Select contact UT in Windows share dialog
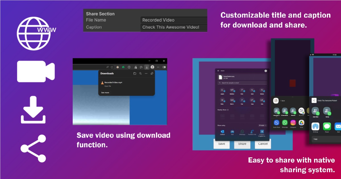This screenshot has height=179, width=341. tap(252, 101)
